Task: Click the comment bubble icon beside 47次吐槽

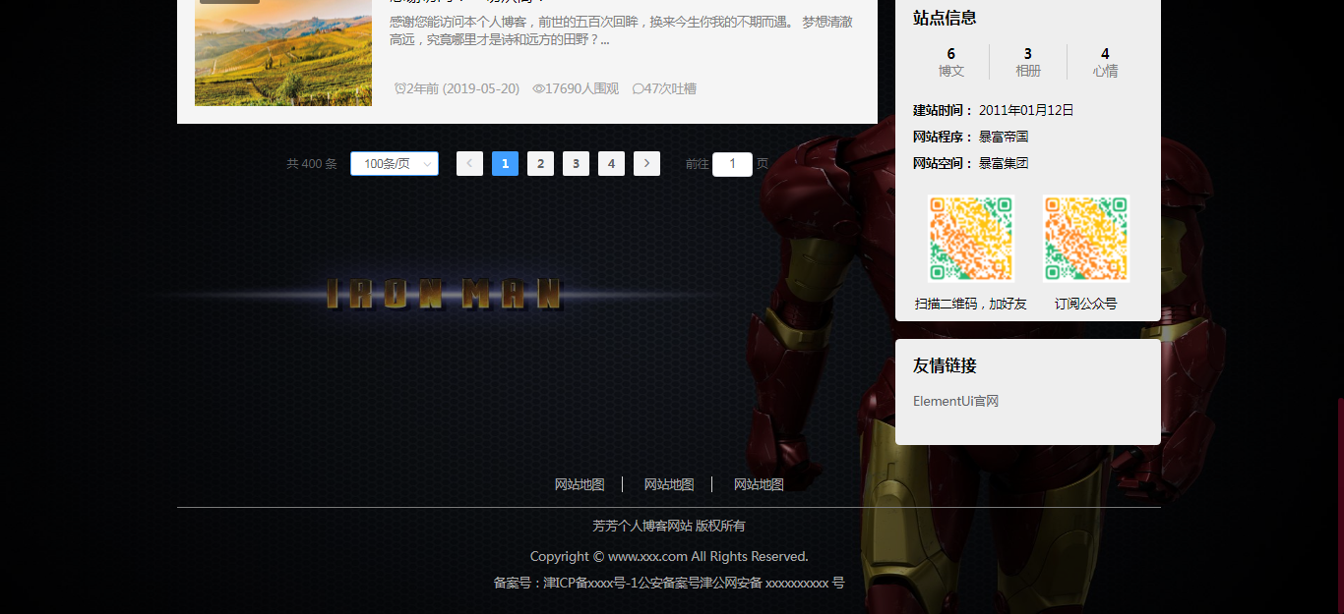Action: (639, 88)
